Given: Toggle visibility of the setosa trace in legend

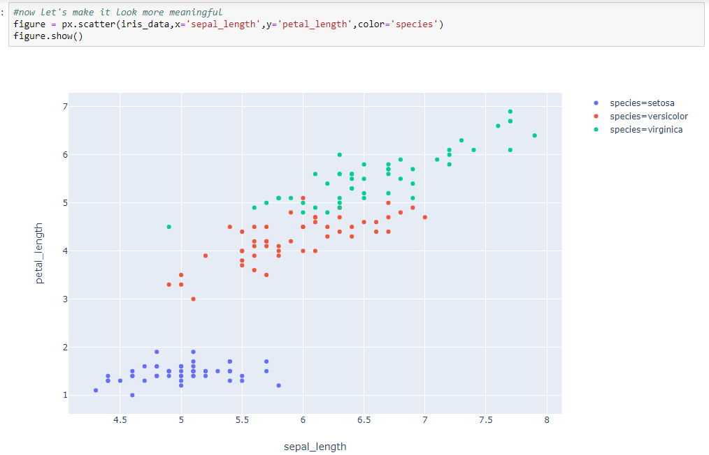Looking at the screenshot, I should click(x=641, y=103).
